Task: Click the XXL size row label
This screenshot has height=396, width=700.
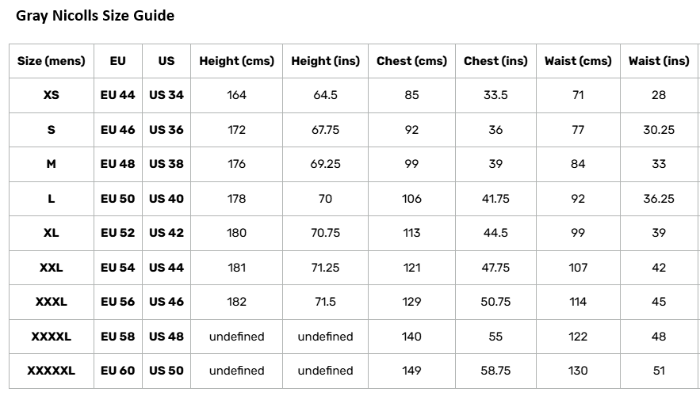Action: click(52, 268)
